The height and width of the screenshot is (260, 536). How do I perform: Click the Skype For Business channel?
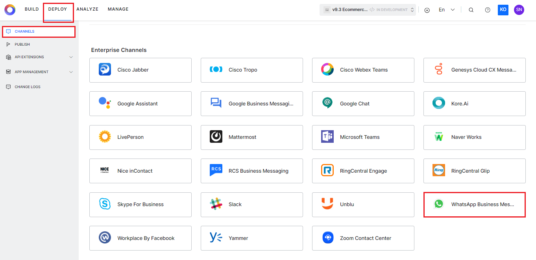[x=140, y=204]
